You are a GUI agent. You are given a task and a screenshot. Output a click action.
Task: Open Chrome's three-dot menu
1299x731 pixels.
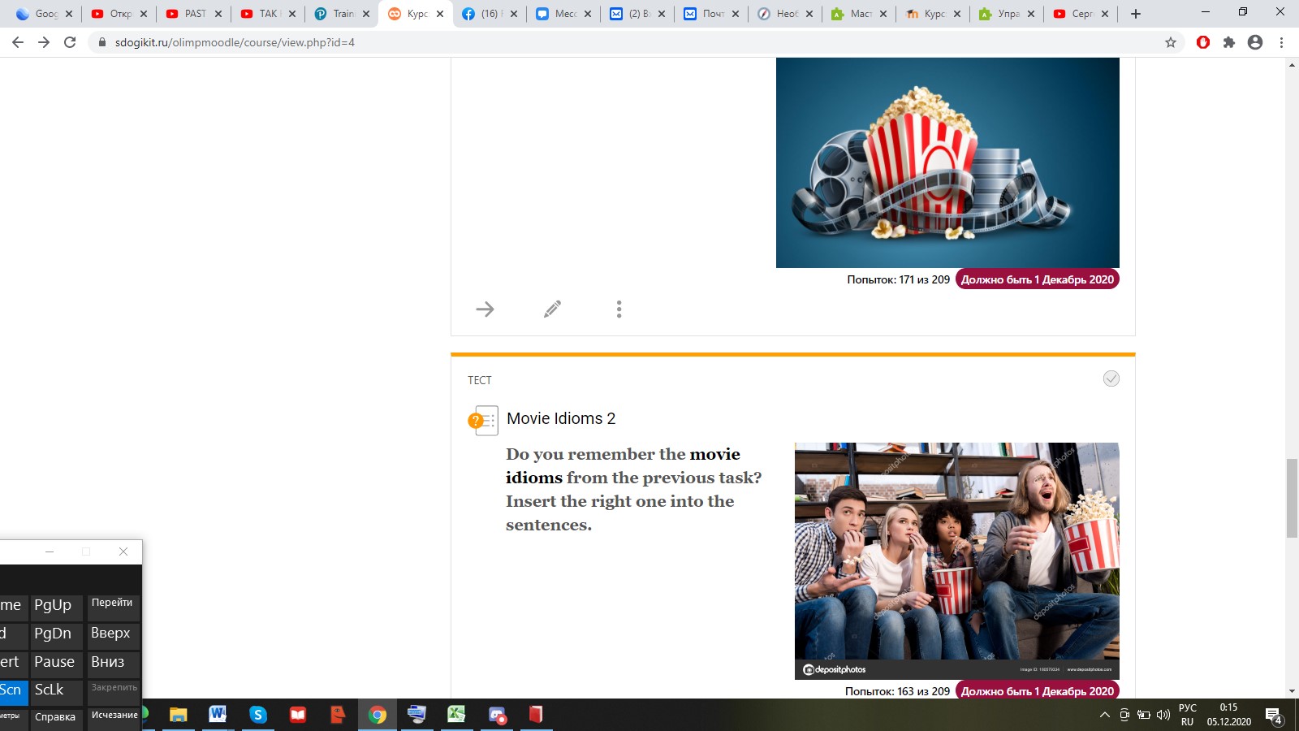click(1281, 42)
